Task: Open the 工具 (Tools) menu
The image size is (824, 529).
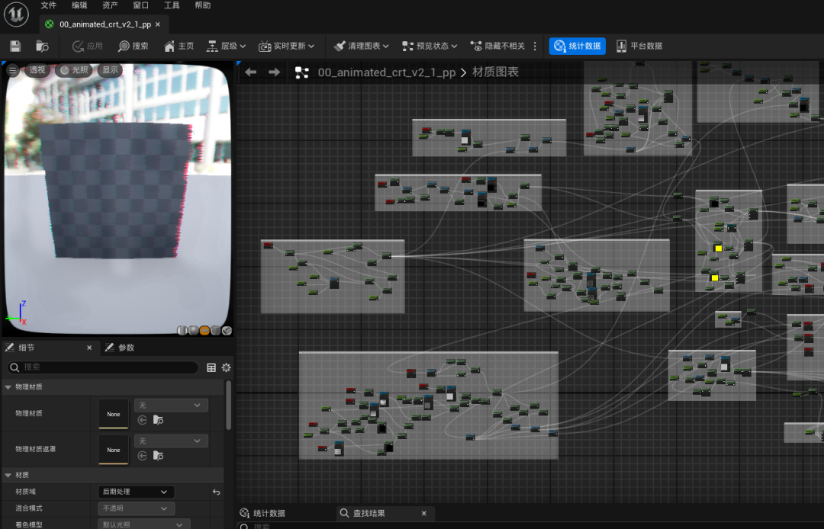Action: (x=172, y=5)
